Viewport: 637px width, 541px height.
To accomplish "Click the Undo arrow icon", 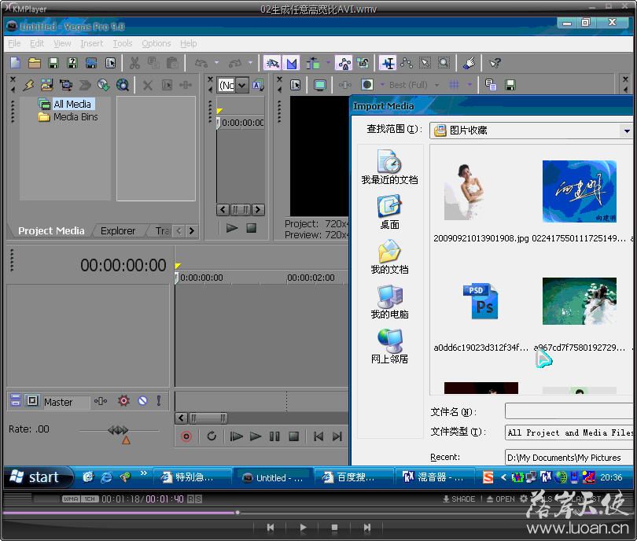I will pyautogui.click(x=201, y=63).
